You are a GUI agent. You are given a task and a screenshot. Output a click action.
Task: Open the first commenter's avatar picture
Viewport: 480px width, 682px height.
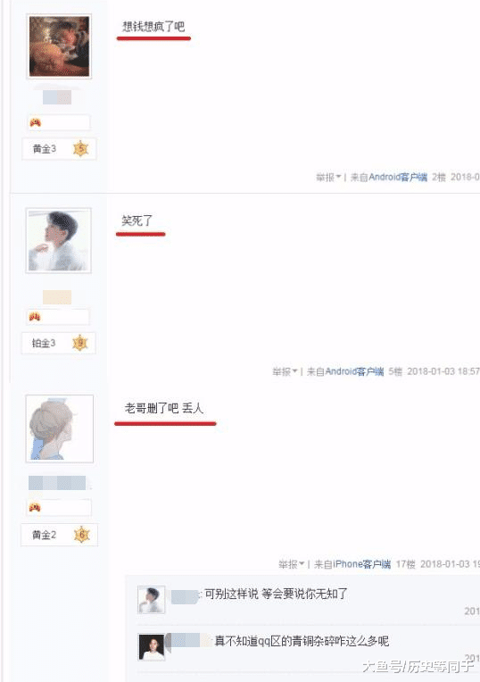59,46
